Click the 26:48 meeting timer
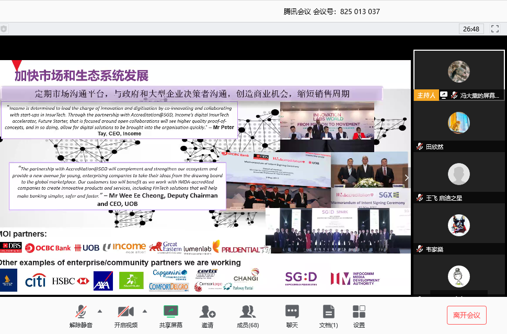507x334 pixels. tap(471, 29)
